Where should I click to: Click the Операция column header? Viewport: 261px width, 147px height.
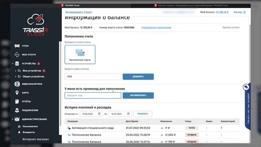[73, 121]
